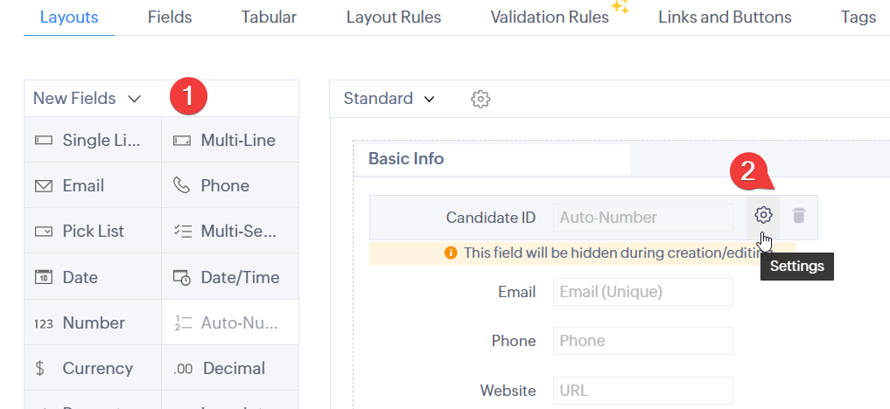Open the Standard layout settings gear
This screenshot has width=890, height=409.
click(480, 99)
